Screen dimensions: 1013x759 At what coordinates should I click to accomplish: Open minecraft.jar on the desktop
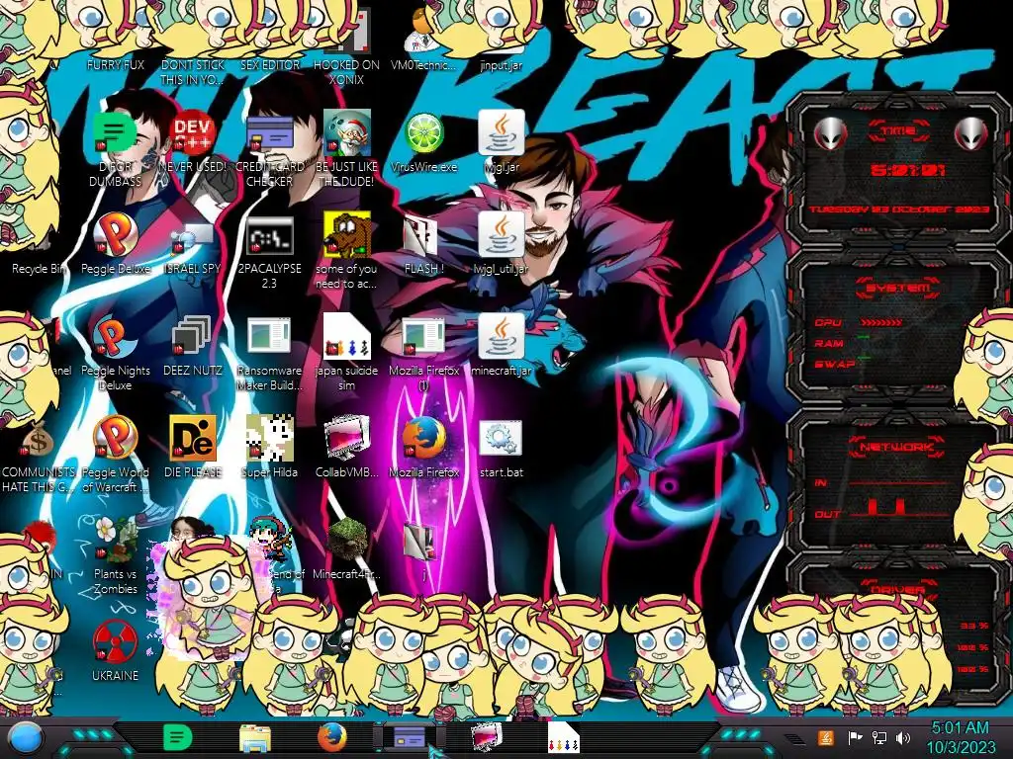coord(502,336)
